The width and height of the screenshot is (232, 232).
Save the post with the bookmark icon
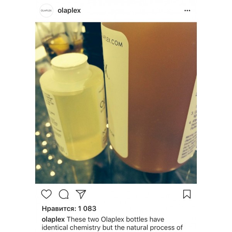tap(187, 194)
